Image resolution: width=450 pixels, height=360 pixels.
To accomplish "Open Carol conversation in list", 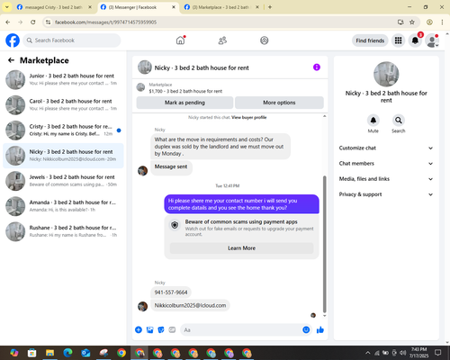I will click(x=63, y=105).
